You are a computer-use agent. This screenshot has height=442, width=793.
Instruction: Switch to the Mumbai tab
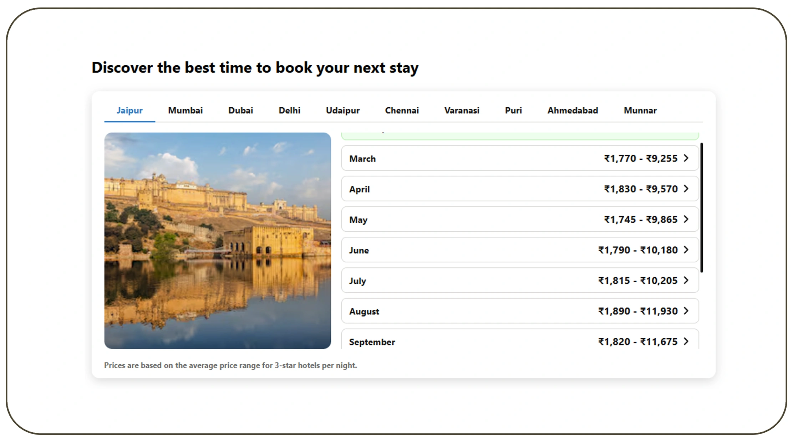[185, 110]
